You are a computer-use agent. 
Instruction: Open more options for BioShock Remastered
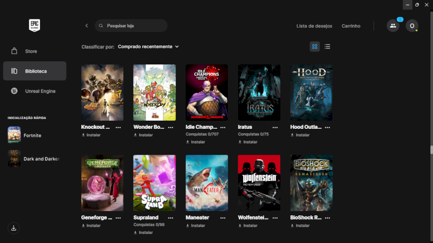pos(327,218)
